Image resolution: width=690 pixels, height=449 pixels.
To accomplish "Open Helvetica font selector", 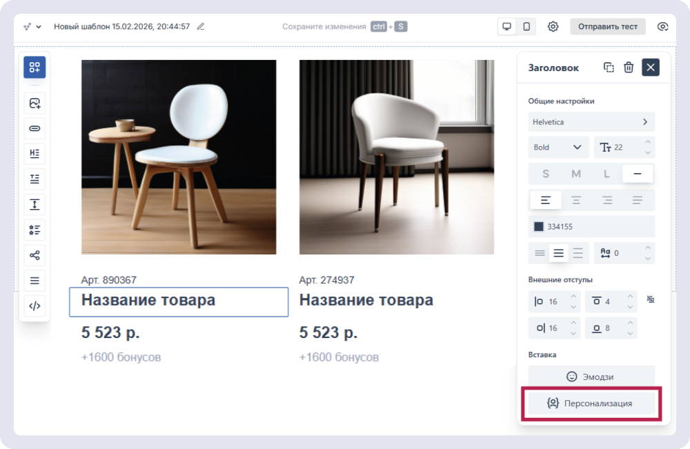I will tap(591, 122).
